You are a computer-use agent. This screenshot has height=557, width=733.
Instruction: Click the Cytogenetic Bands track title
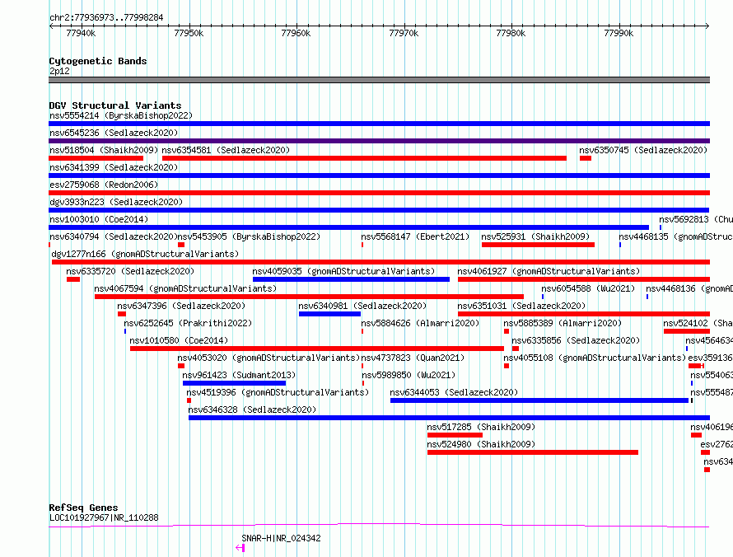pyautogui.click(x=98, y=61)
